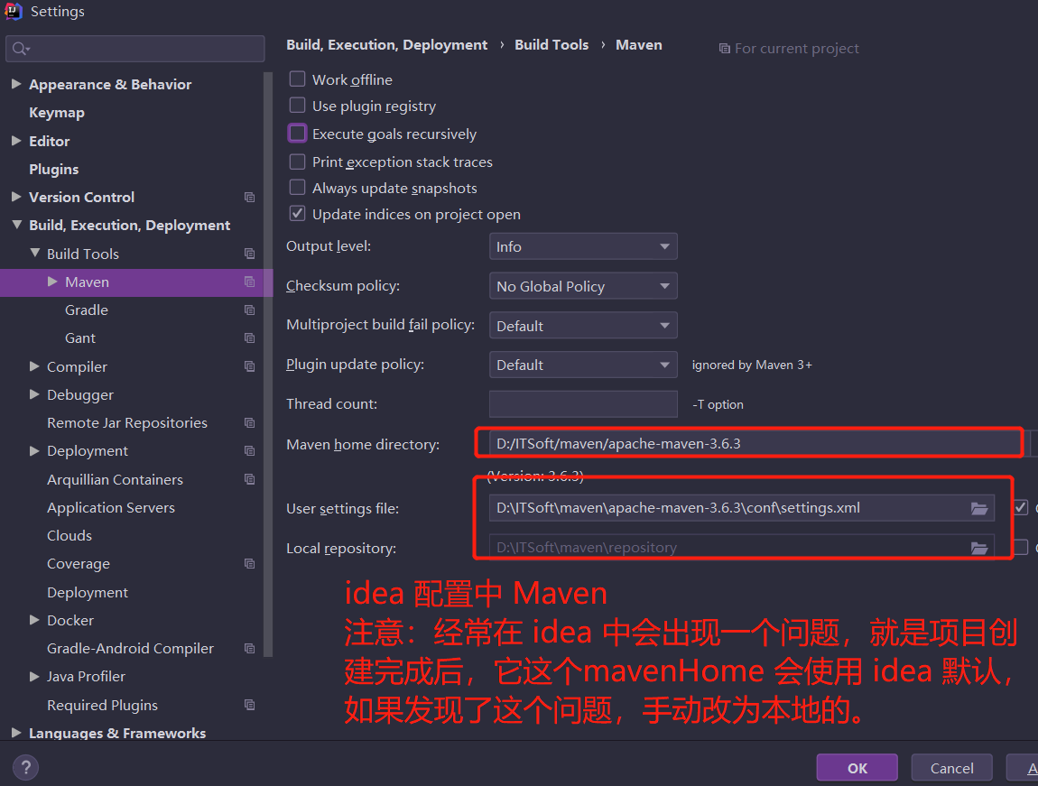Collapse Build, Execution, Deployment section
The image size is (1038, 786).
coord(16,225)
